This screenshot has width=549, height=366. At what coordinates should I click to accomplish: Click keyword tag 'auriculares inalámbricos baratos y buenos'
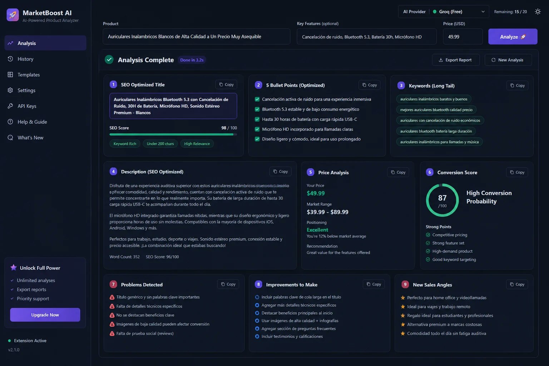coord(434,99)
